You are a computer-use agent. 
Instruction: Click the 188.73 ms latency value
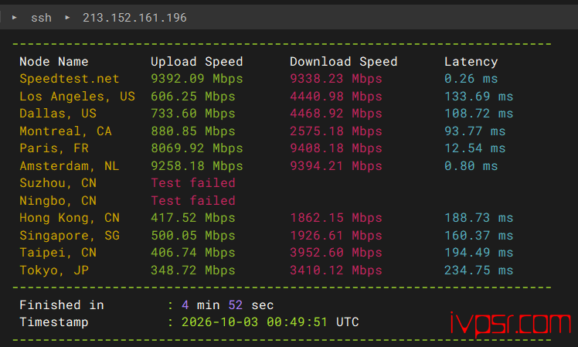click(479, 218)
